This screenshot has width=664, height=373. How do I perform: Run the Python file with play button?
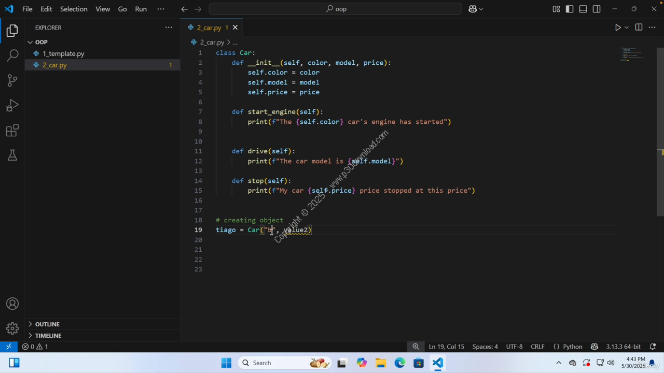618,27
